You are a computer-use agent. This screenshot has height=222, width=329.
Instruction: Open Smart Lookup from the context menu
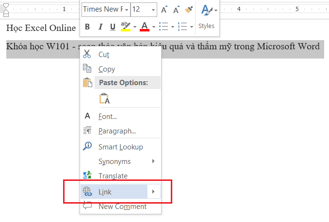[x=120, y=147]
